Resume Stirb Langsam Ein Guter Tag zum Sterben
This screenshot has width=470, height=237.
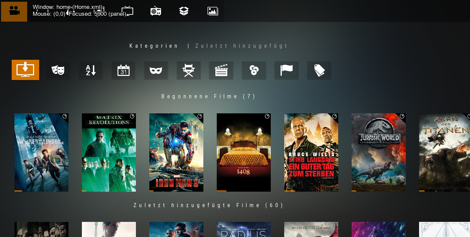tap(311, 153)
